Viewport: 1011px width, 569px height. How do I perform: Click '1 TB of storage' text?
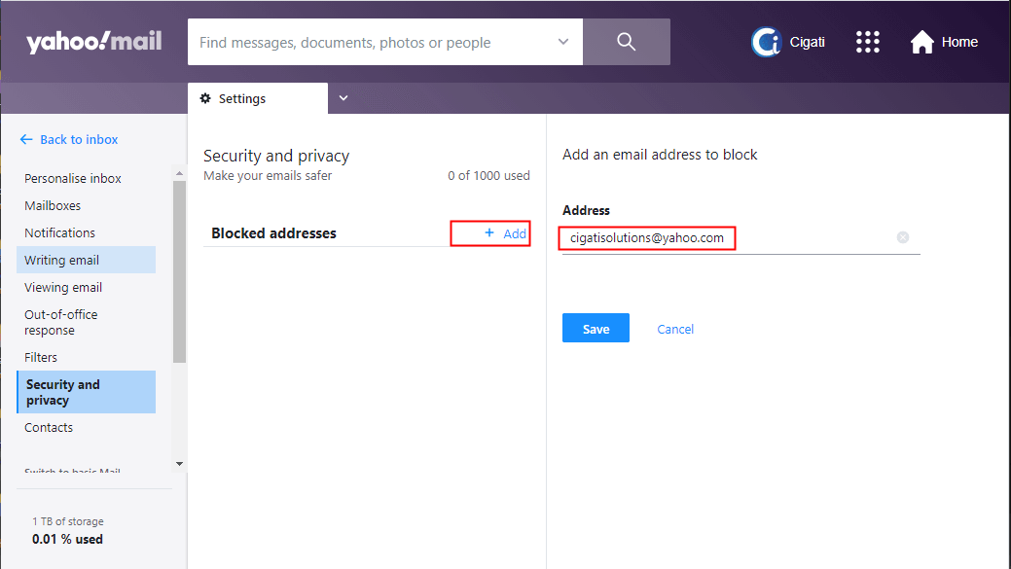tap(68, 521)
